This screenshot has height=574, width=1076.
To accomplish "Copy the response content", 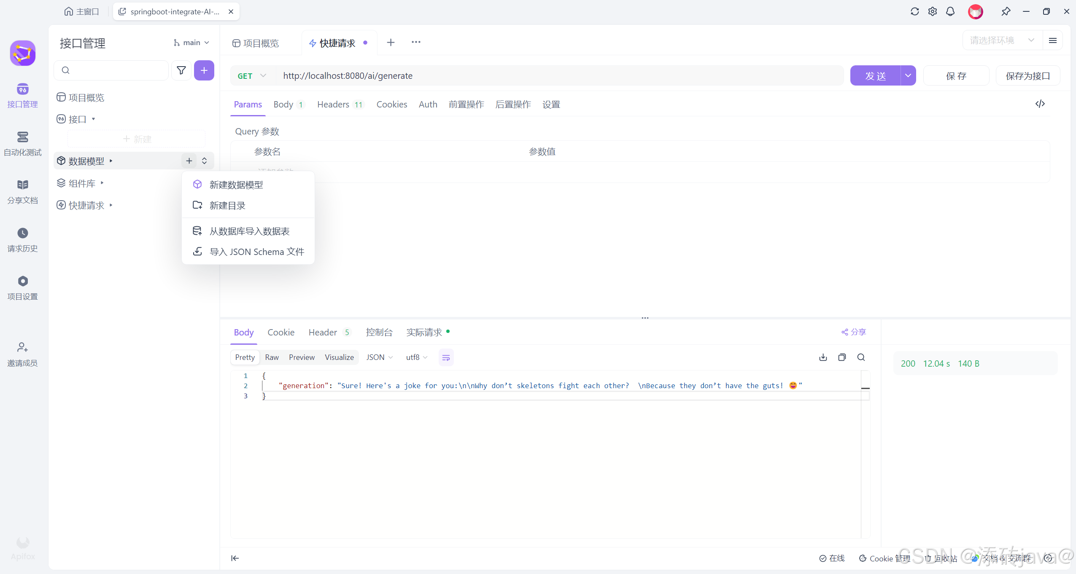I will click(842, 357).
